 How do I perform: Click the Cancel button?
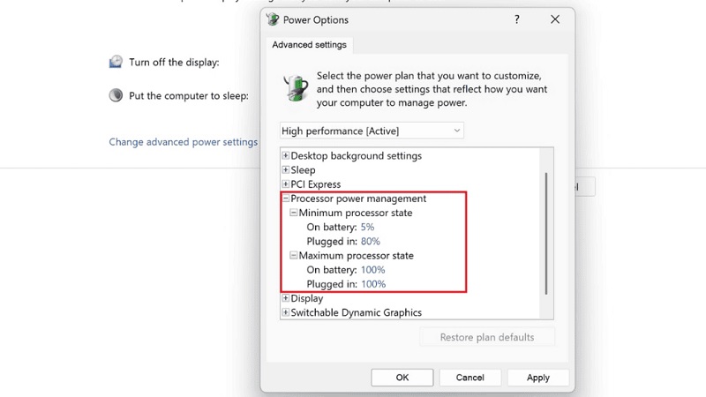click(470, 378)
